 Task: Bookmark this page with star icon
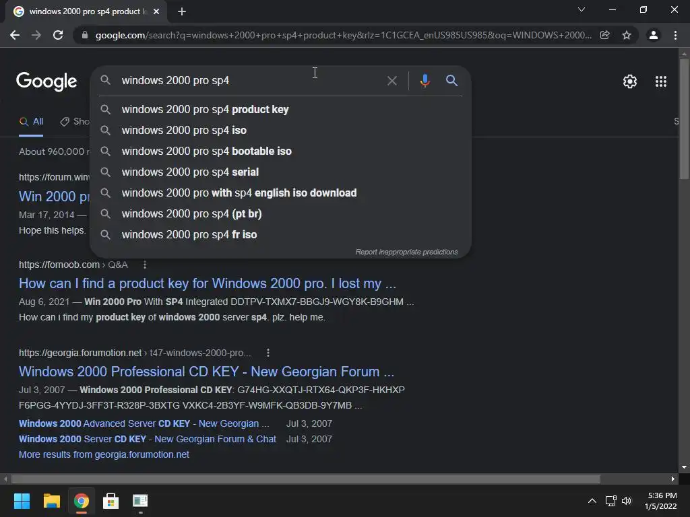pos(627,35)
